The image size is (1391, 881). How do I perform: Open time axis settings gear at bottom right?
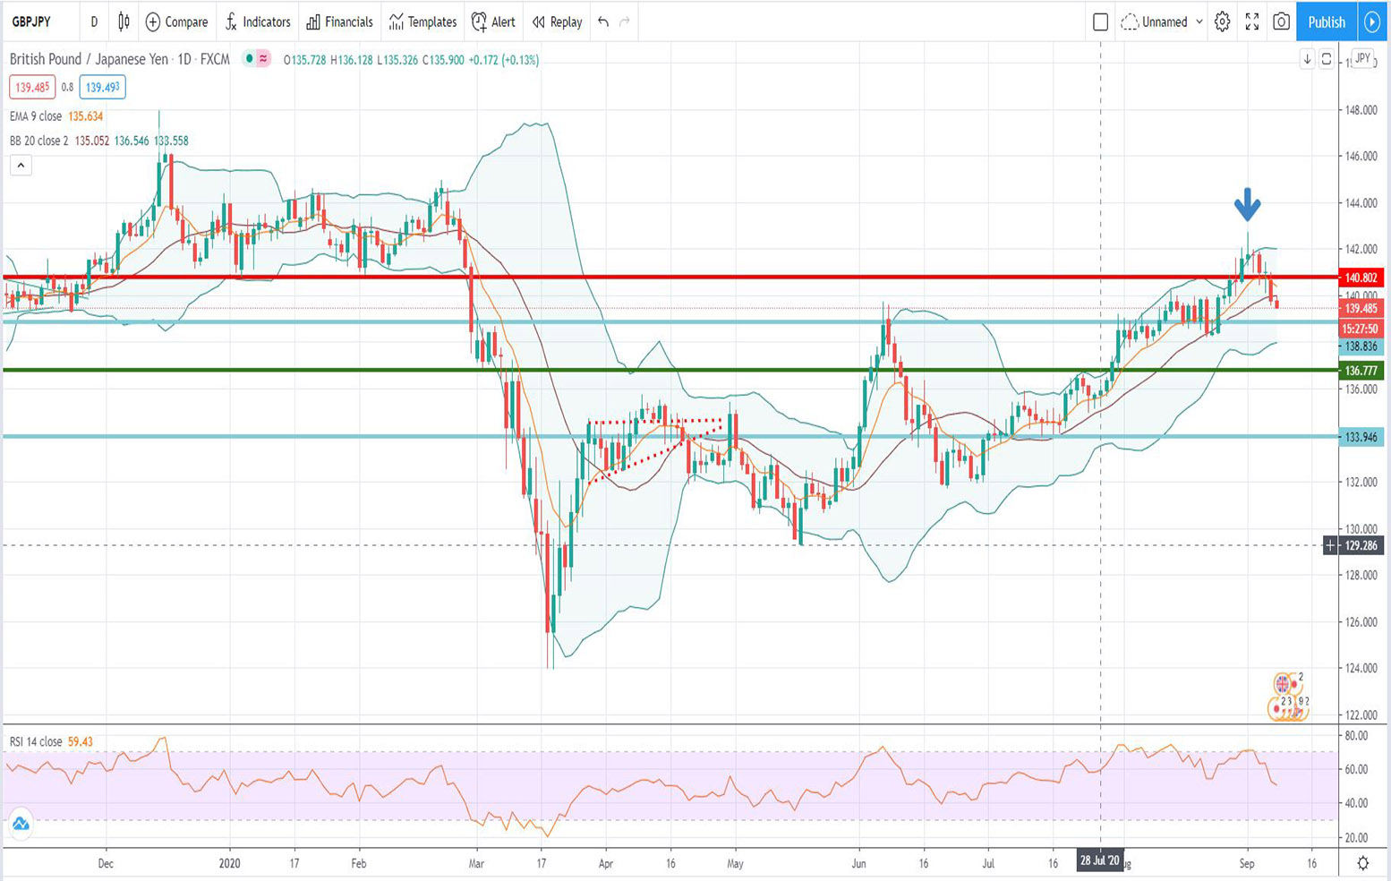tap(1362, 863)
